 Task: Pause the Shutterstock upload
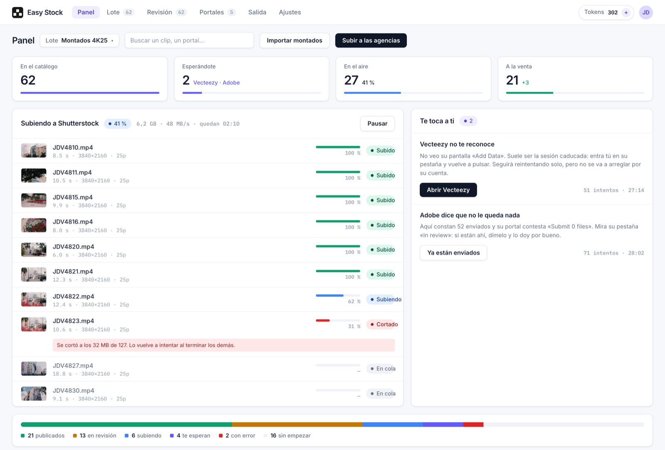pyautogui.click(x=377, y=123)
